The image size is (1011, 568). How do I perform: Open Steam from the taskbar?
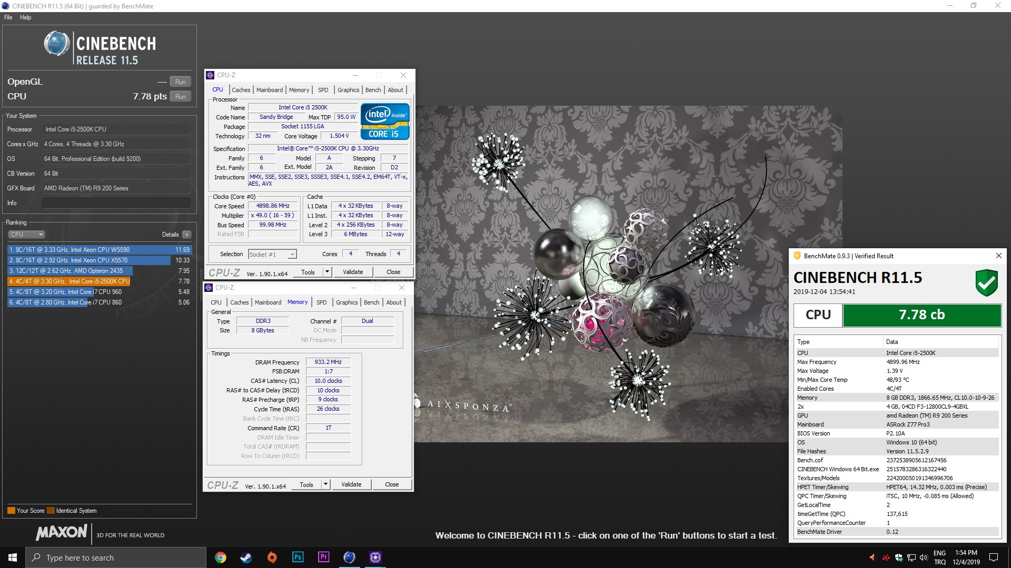tap(246, 557)
